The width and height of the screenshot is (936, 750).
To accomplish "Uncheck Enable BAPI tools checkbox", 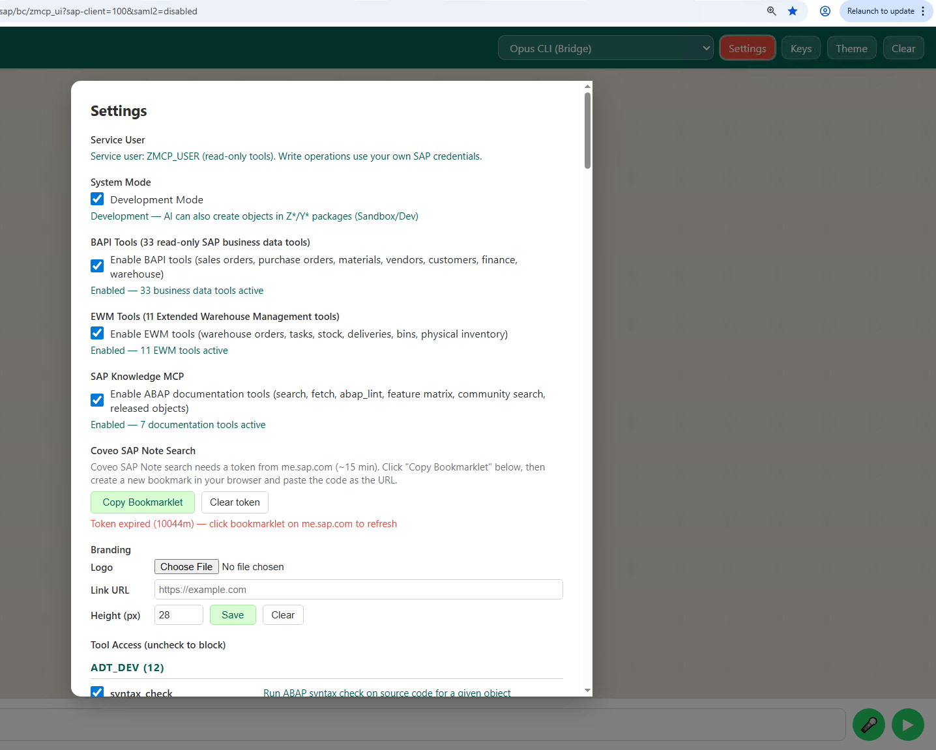I will [97, 266].
